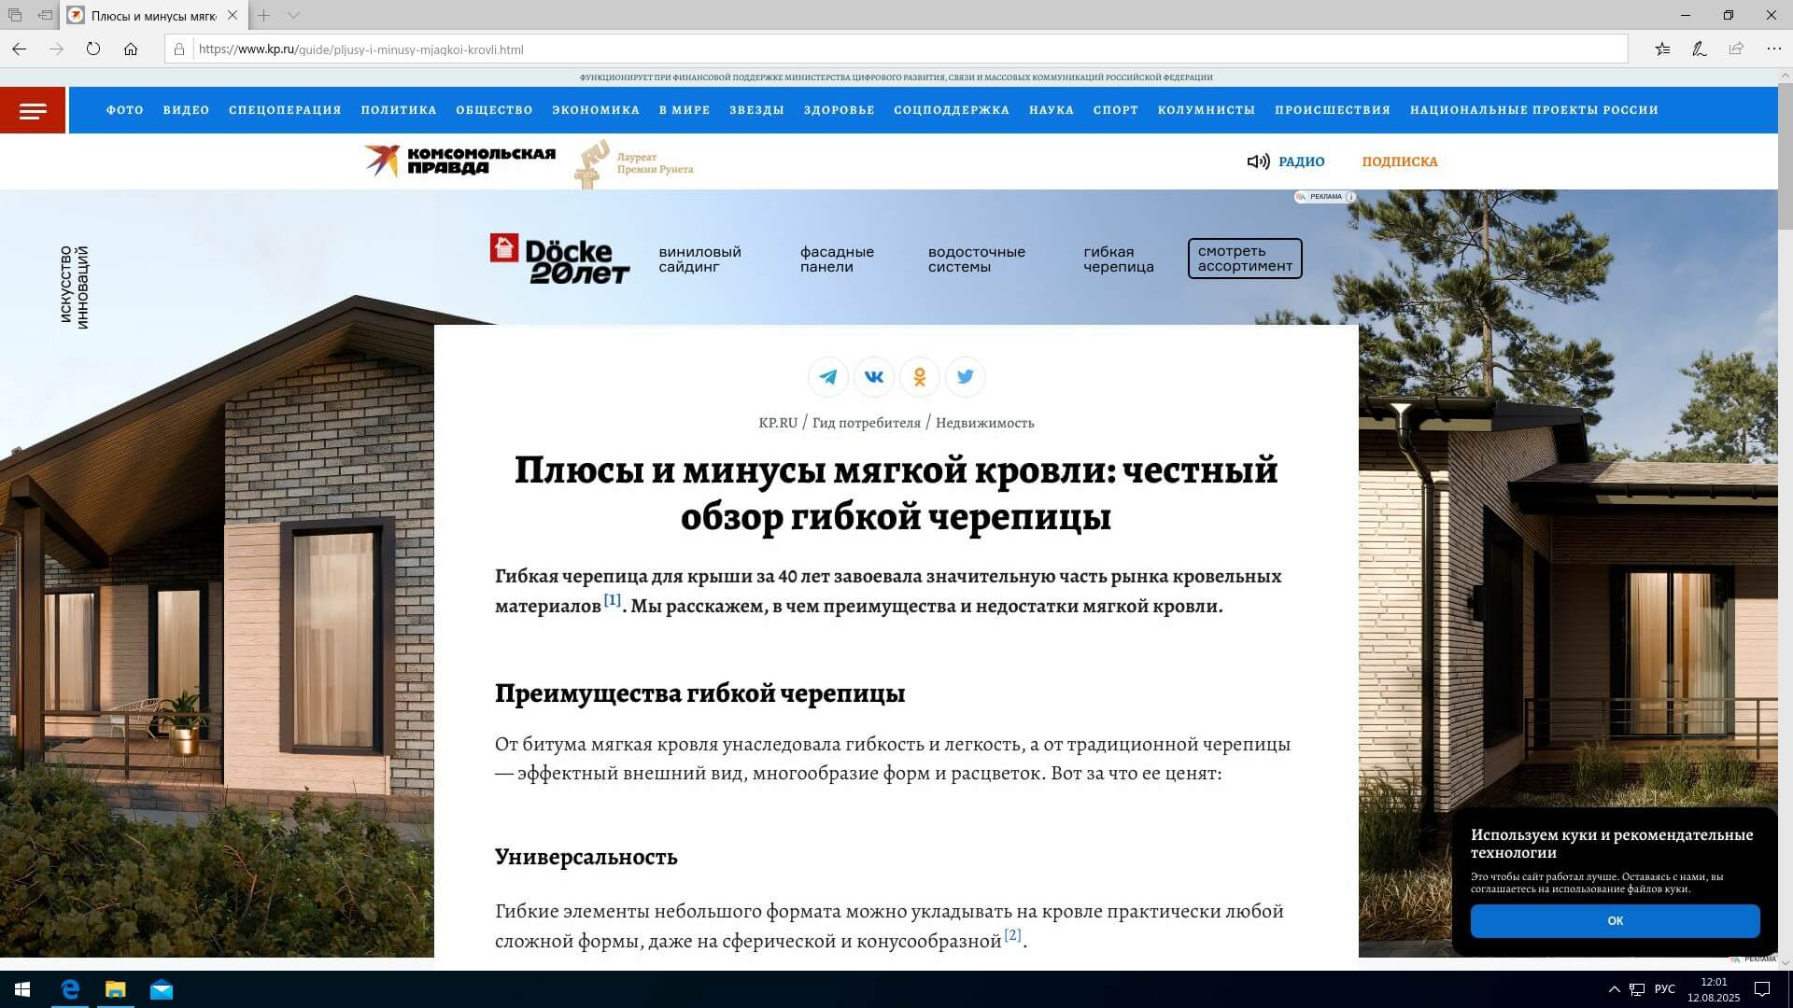Click the browser refresh button
The height and width of the screenshot is (1008, 1793).
click(93, 49)
